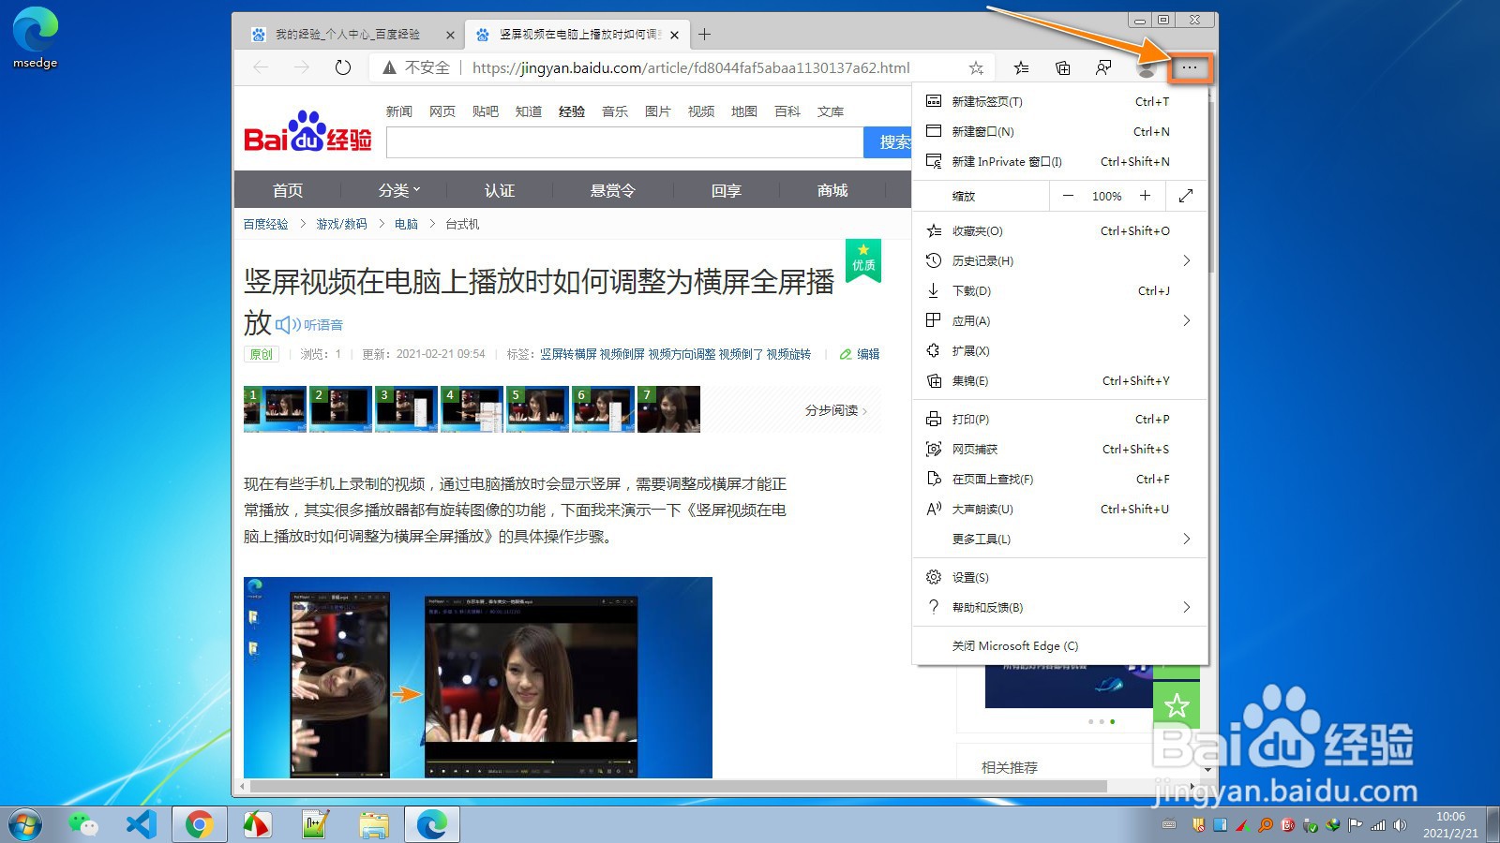Click the star icon in address bar
The image size is (1500, 843).
976,67
